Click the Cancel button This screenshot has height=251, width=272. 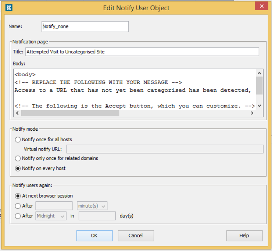[x=136, y=236]
